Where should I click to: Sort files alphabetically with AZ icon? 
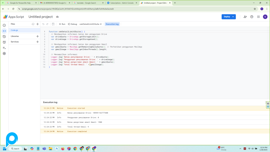pyautogui.click(x=33, y=24)
